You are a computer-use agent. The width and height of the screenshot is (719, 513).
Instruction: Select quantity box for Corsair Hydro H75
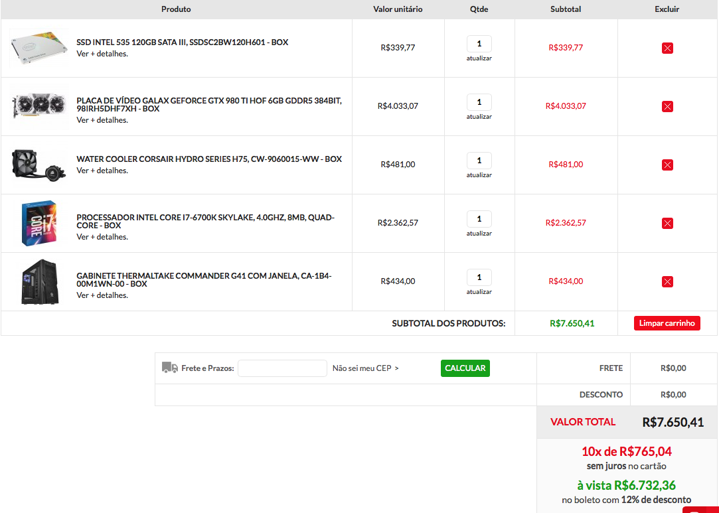pos(479,161)
